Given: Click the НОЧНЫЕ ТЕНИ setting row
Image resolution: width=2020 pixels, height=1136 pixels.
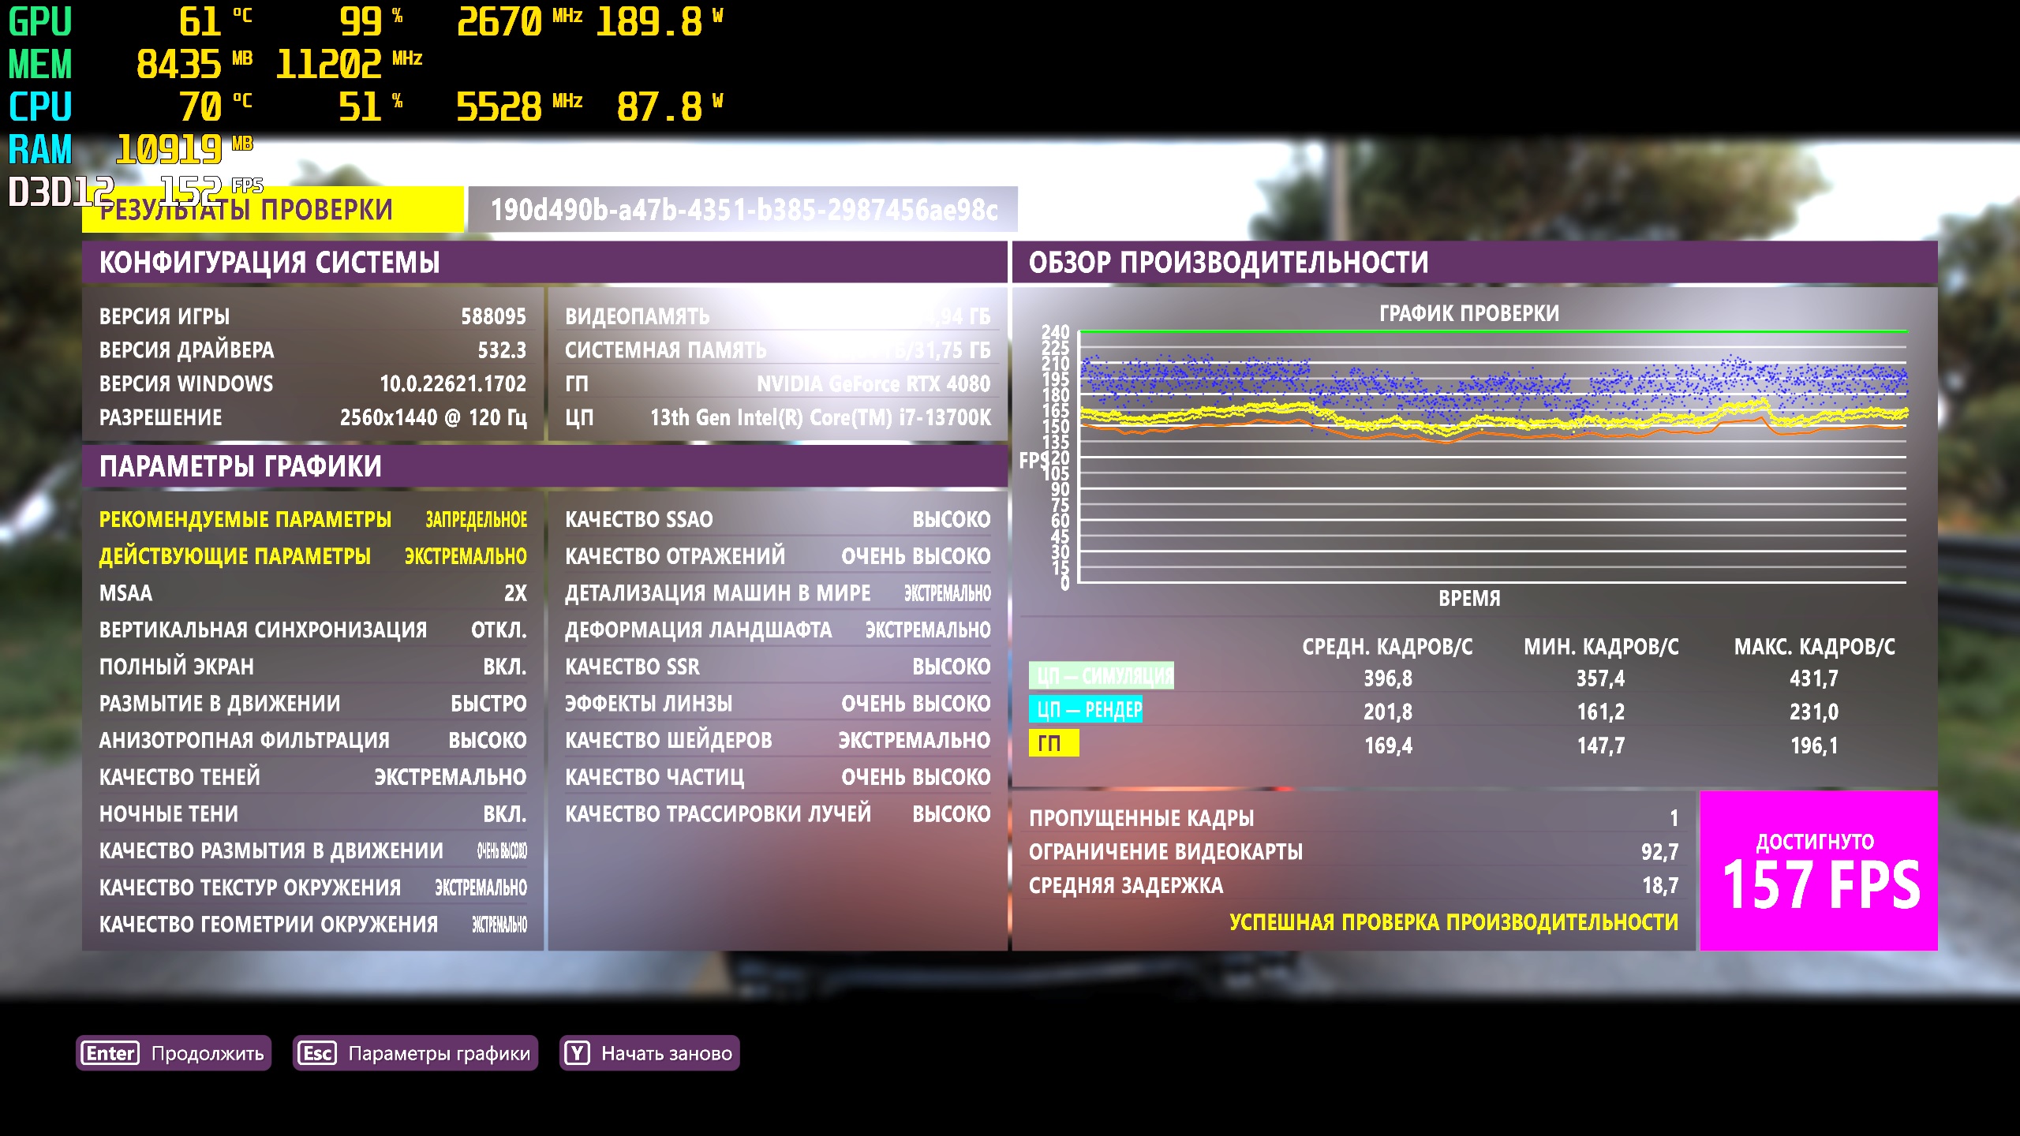Looking at the screenshot, I should [x=312, y=814].
